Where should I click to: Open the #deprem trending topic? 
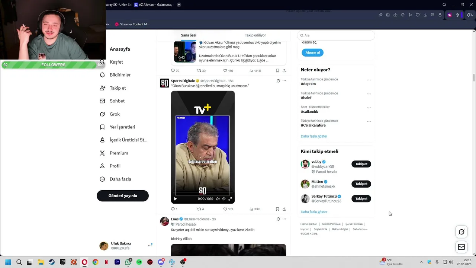click(308, 84)
